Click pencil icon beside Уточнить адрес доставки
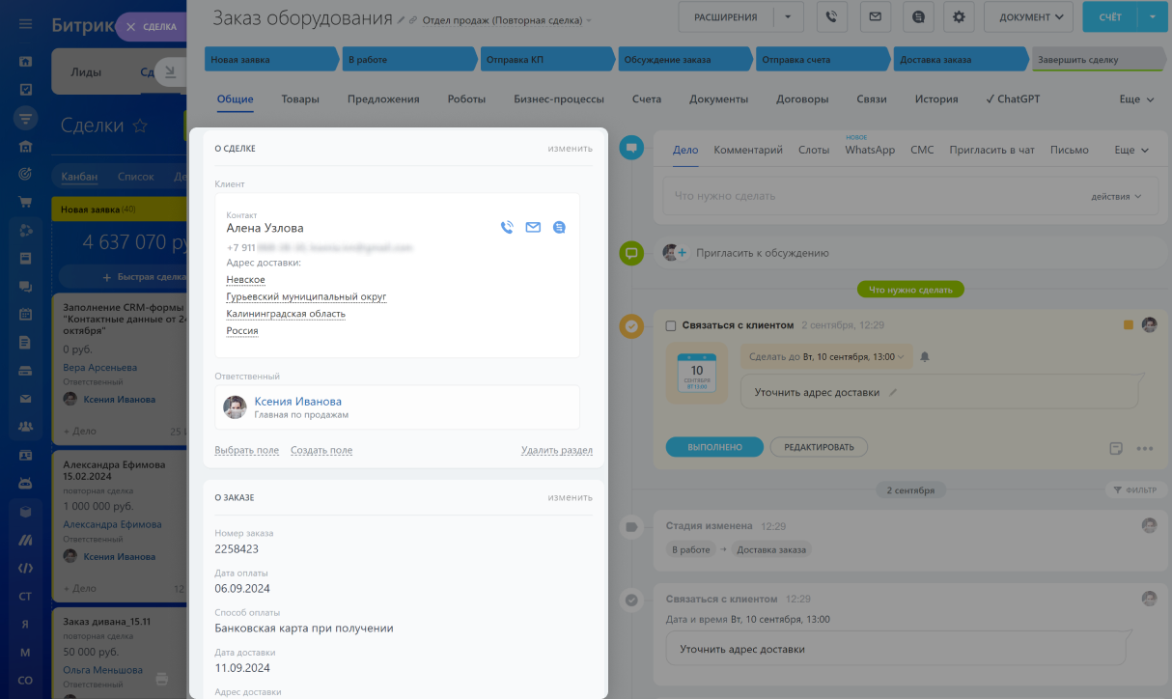1172x699 pixels. (x=893, y=393)
